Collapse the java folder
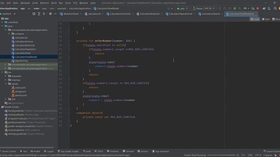Screen dimensions: 280x157 [x=2, y=26]
